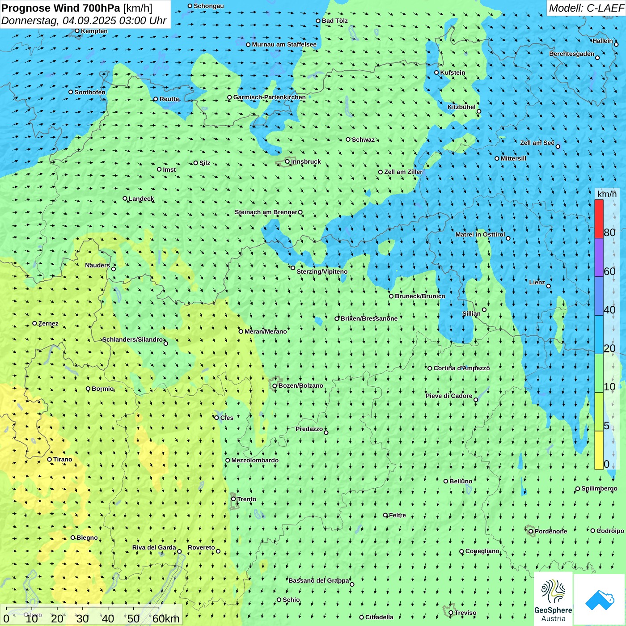Click the Riva del Garda label
Screen dimensions: 626x626
pyautogui.click(x=154, y=547)
